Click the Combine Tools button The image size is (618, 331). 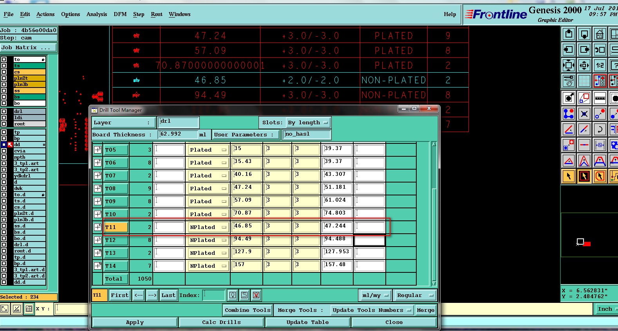(248, 310)
